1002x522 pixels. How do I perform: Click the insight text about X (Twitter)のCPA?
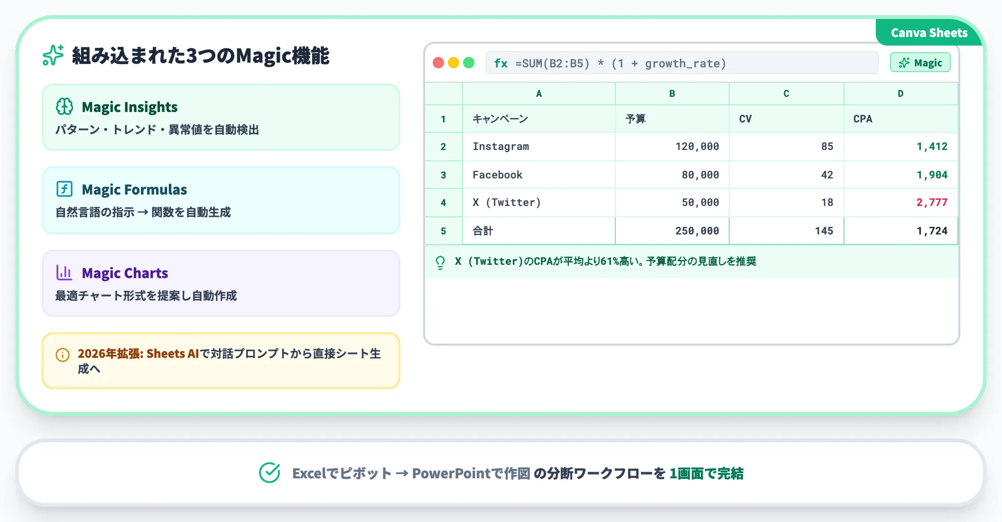click(605, 261)
